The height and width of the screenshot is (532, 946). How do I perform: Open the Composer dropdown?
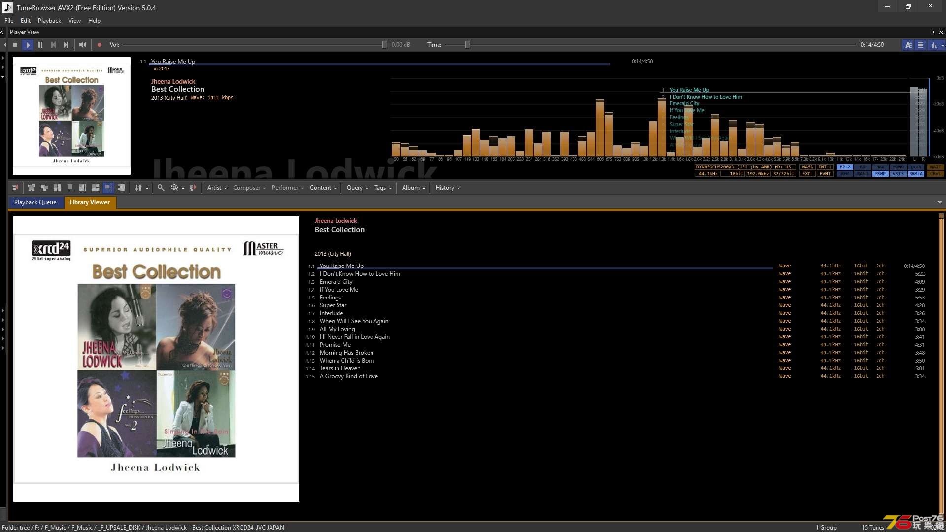tap(249, 188)
